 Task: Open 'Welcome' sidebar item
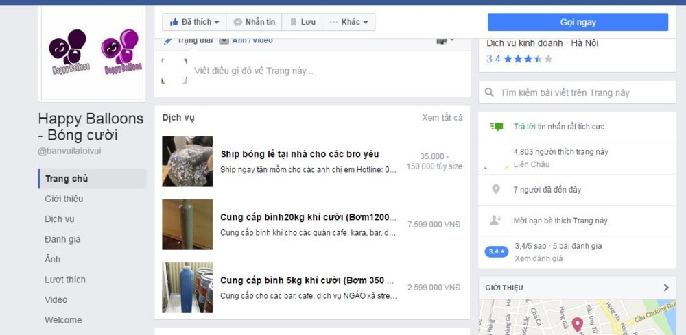click(63, 320)
